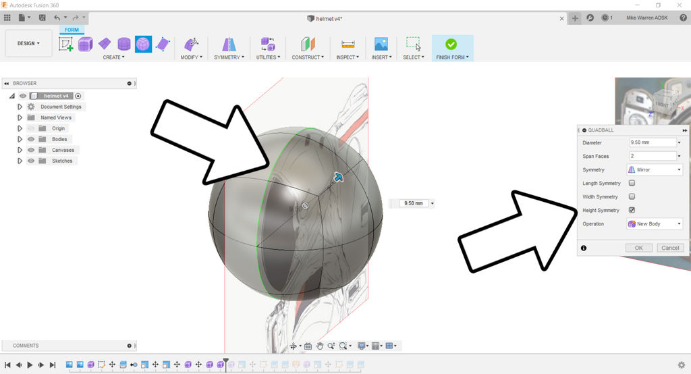Viewport: 691px width, 374px height.
Task: Open the DESIGN workspace switcher
Action: pos(28,43)
